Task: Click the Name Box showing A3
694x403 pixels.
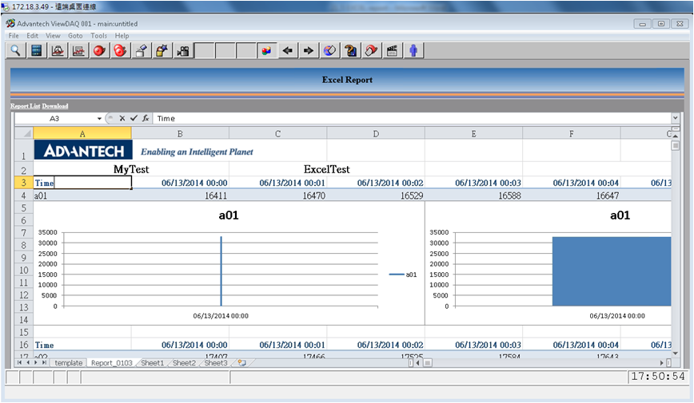Action: point(54,118)
